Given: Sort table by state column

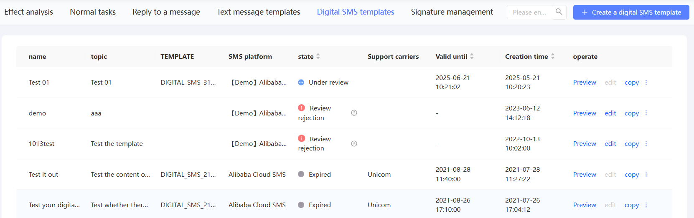Looking at the screenshot, I should coord(318,56).
